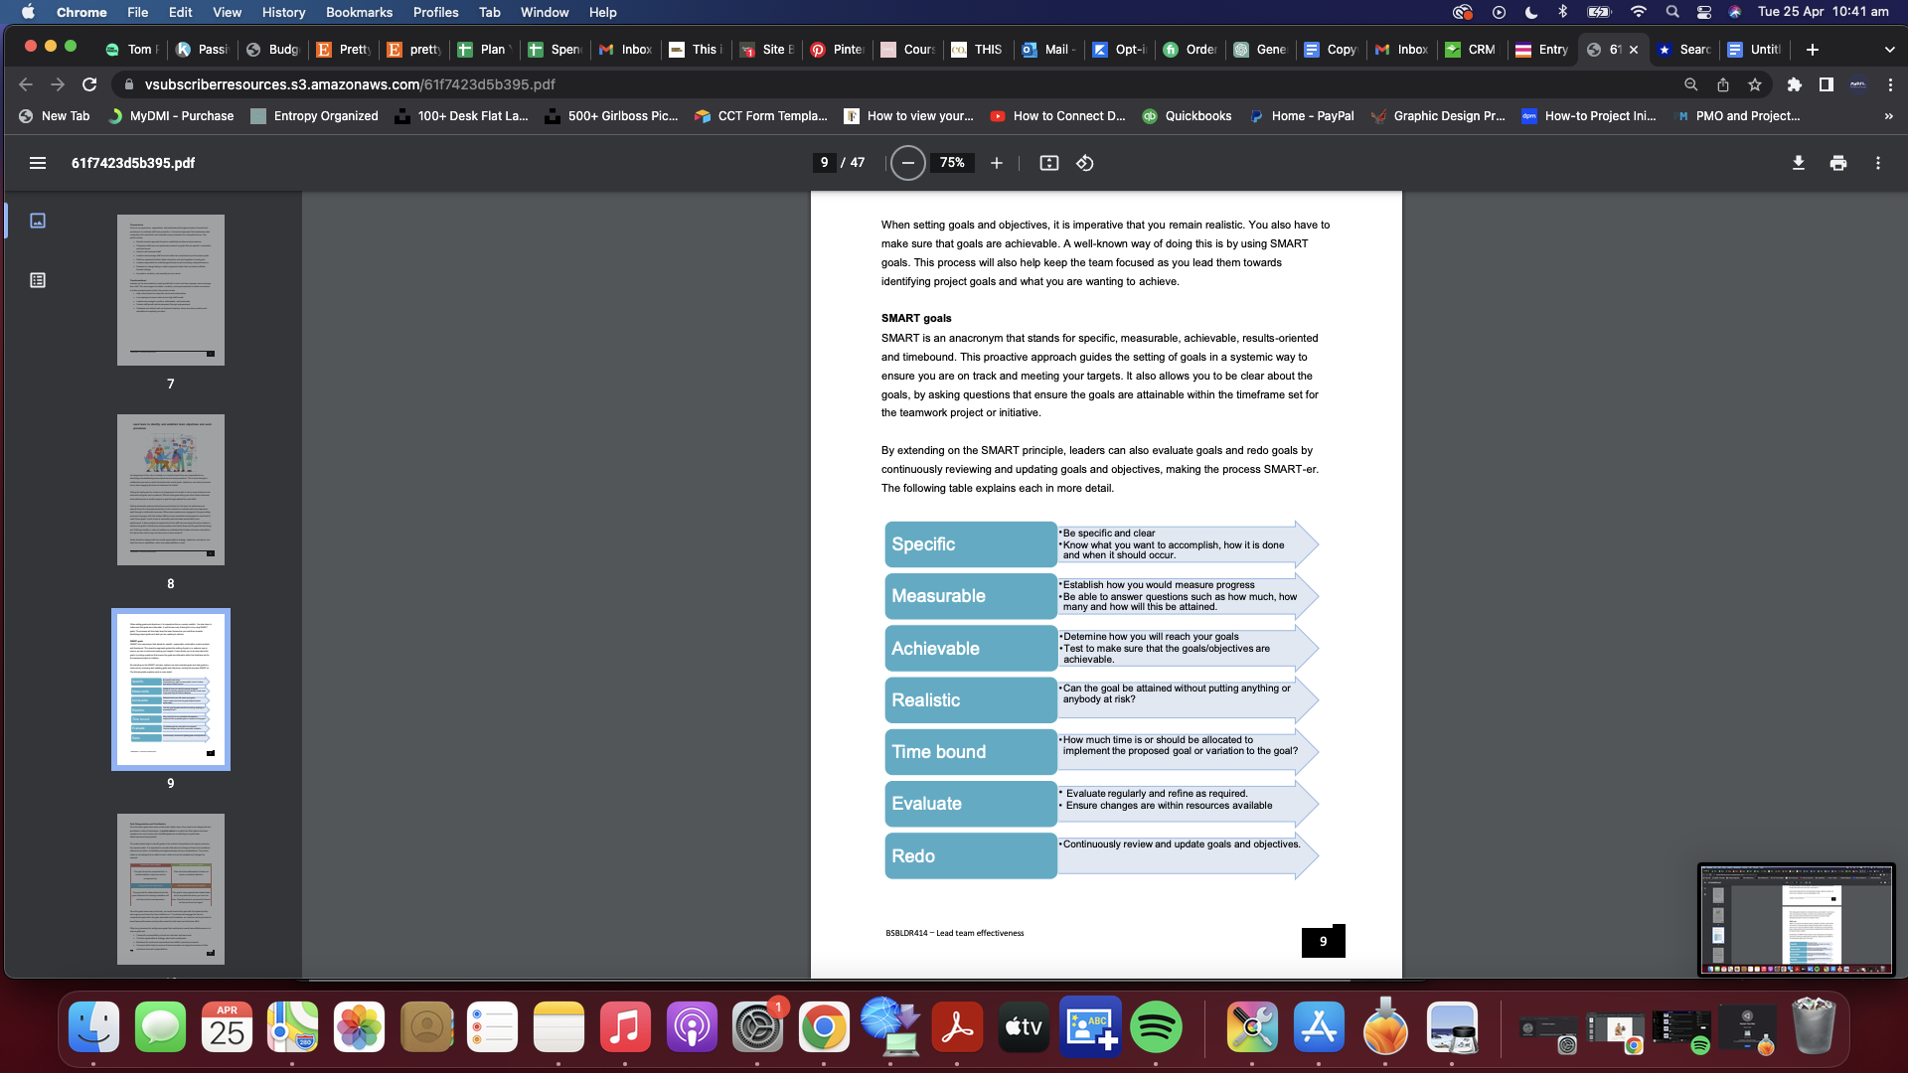Open the History menu
Viewport: 1908px width, 1073px height.
(283, 12)
